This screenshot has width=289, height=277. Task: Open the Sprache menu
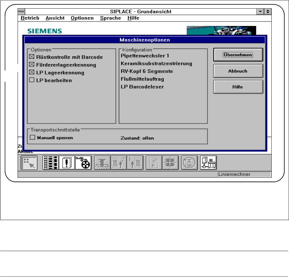pyautogui.click(x=110, y=18)
